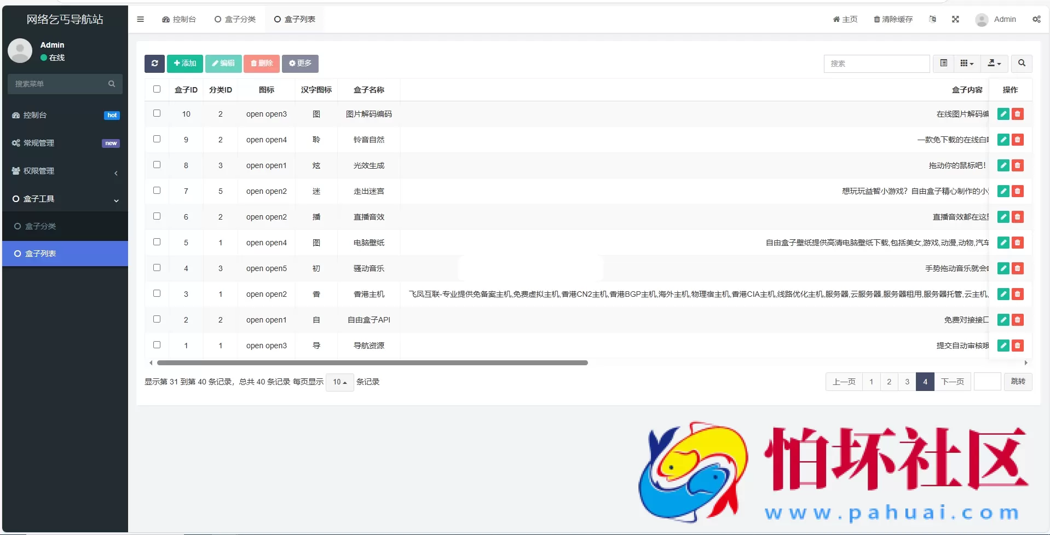
Task: Go to page 2 in pagination
Action: (889, 382)
